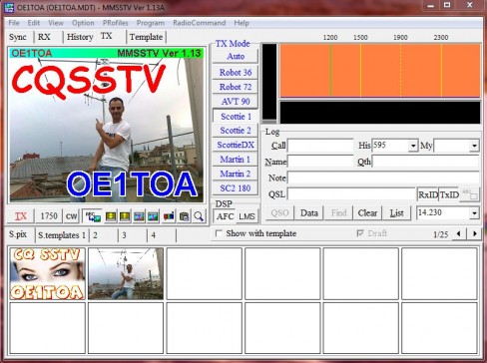Screen dimensions: 487x363
Task: Select the Scottie 1 TX mode
Action: click(236, 117)
